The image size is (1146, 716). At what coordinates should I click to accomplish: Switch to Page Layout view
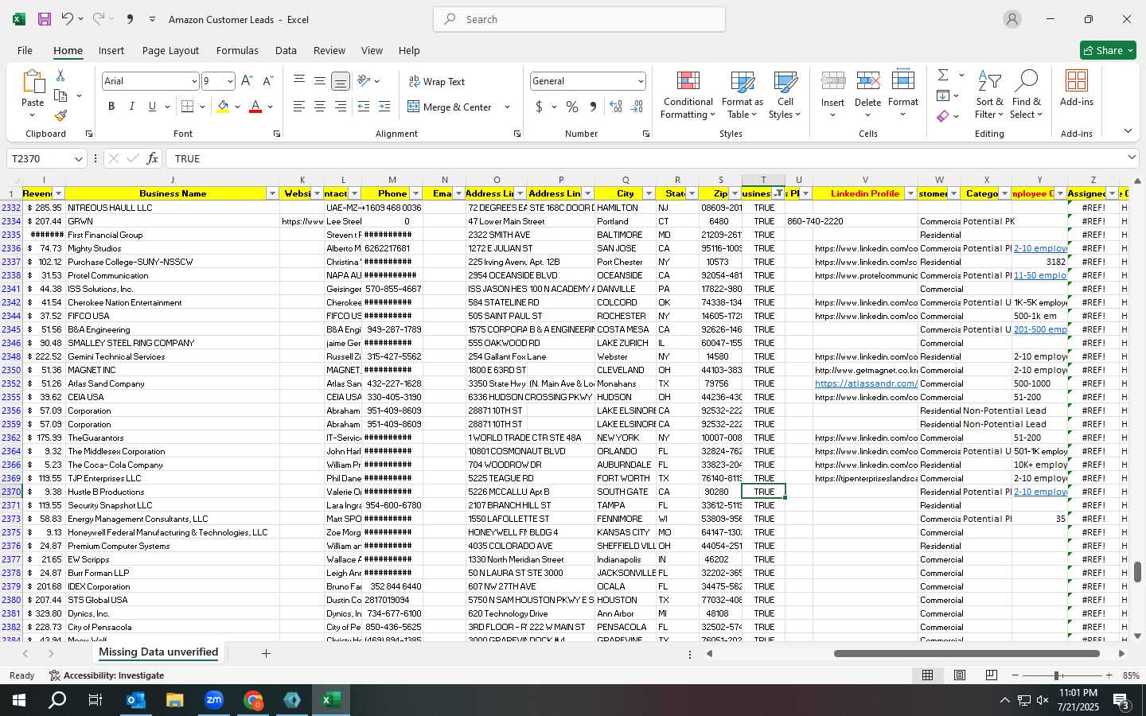pos(960,675)
